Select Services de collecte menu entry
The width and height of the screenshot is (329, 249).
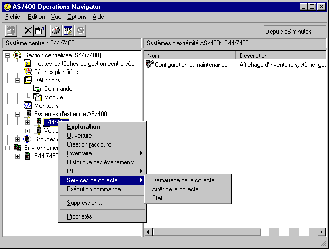pyautogui.click(x=102, y=180)
